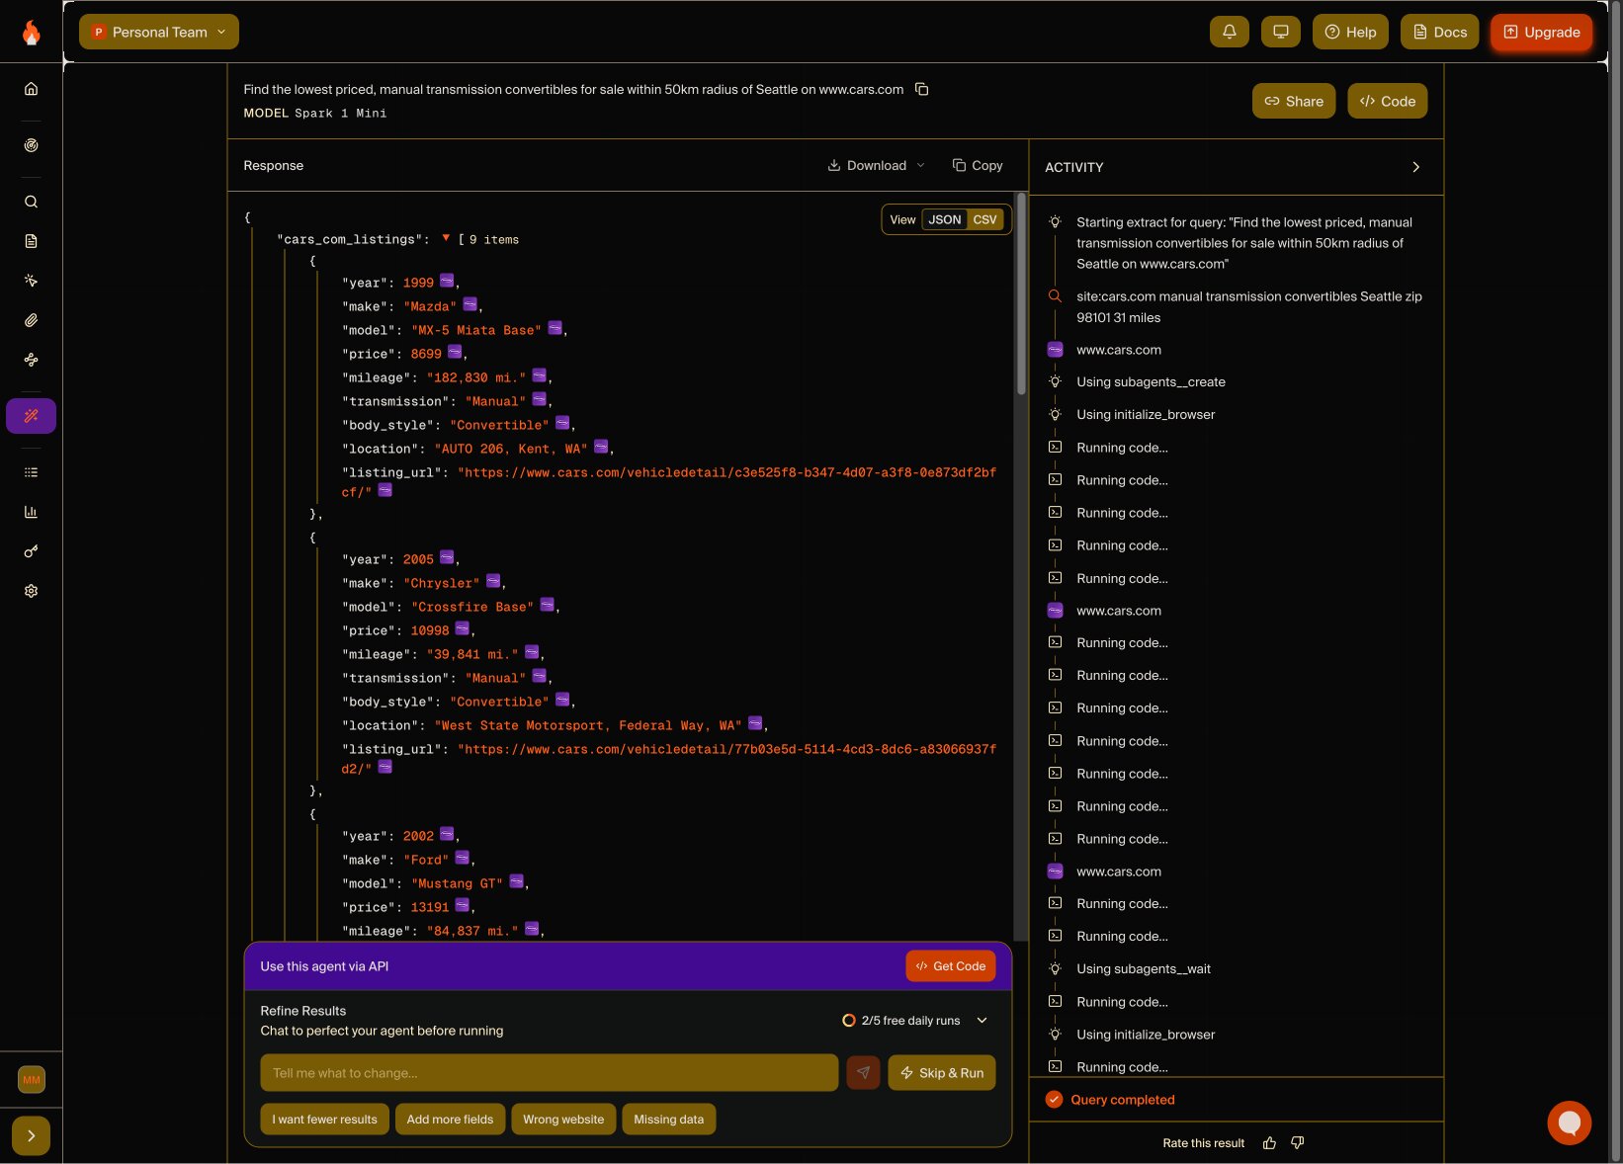Click the site:cars.com search query entry
Viewport: 1623px width, 1164px height.
coord(1249,307)
